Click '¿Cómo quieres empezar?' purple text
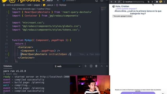Viewport: 167px width, 94px height. [126, 9]
